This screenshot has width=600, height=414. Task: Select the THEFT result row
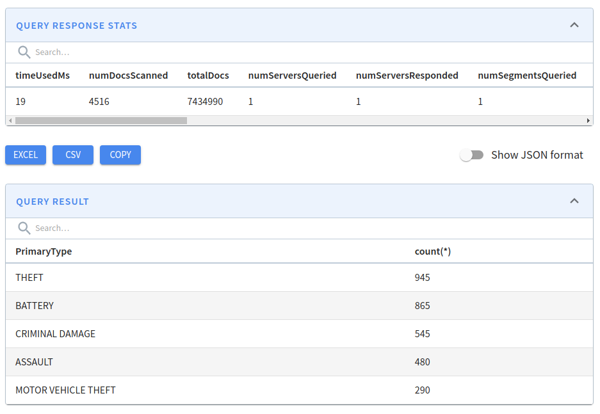coord(299,278)
